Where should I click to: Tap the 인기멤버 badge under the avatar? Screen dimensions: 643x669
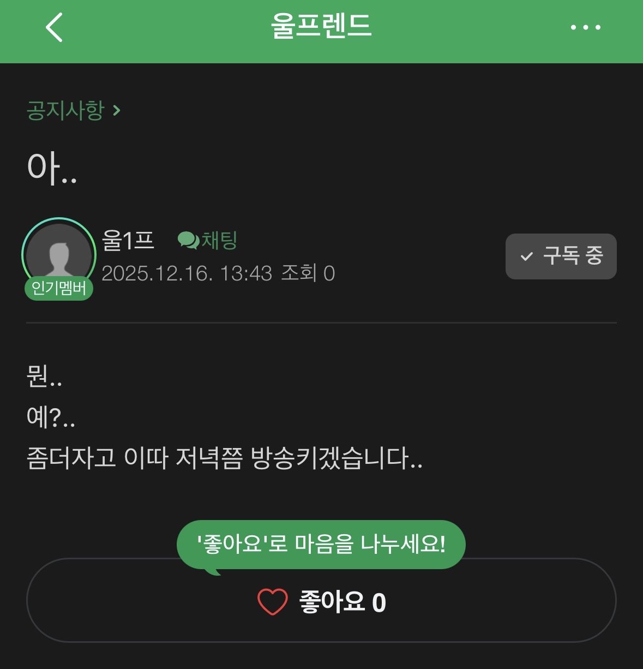coord(59,288)
